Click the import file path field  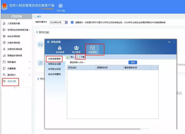(x=109, y=63)
